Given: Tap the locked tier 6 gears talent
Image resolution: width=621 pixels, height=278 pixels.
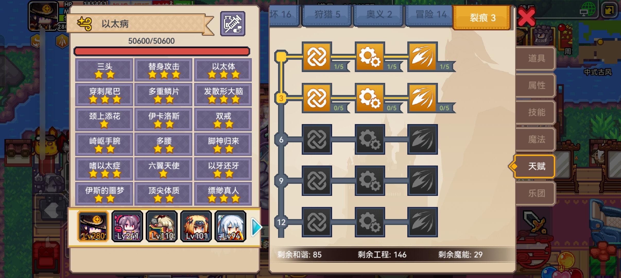Looking at the screenshot, I should [x=370, y=139].
